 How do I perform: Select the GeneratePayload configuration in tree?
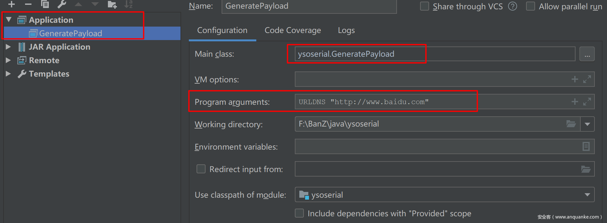tap(70, 33)
